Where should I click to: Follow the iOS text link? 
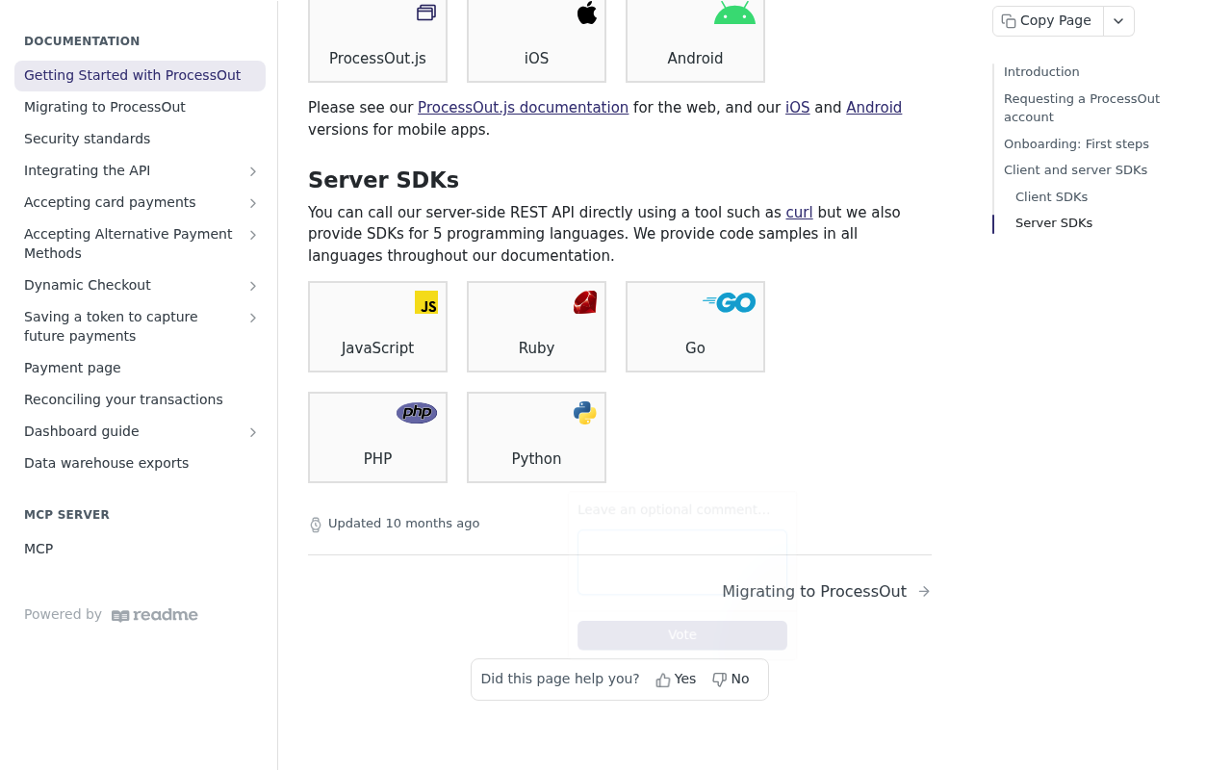tap(797, 108)
